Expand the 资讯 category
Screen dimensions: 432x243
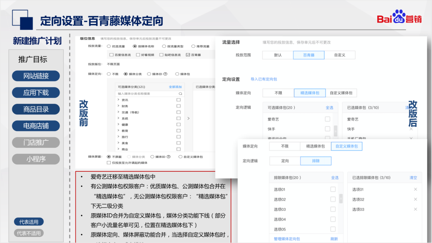(118, 100)
